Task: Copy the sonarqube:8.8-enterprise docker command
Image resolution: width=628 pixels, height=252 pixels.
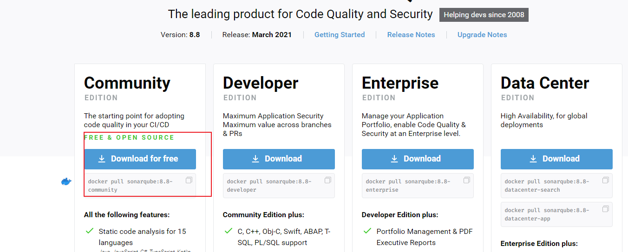Action: pos(466,180)
